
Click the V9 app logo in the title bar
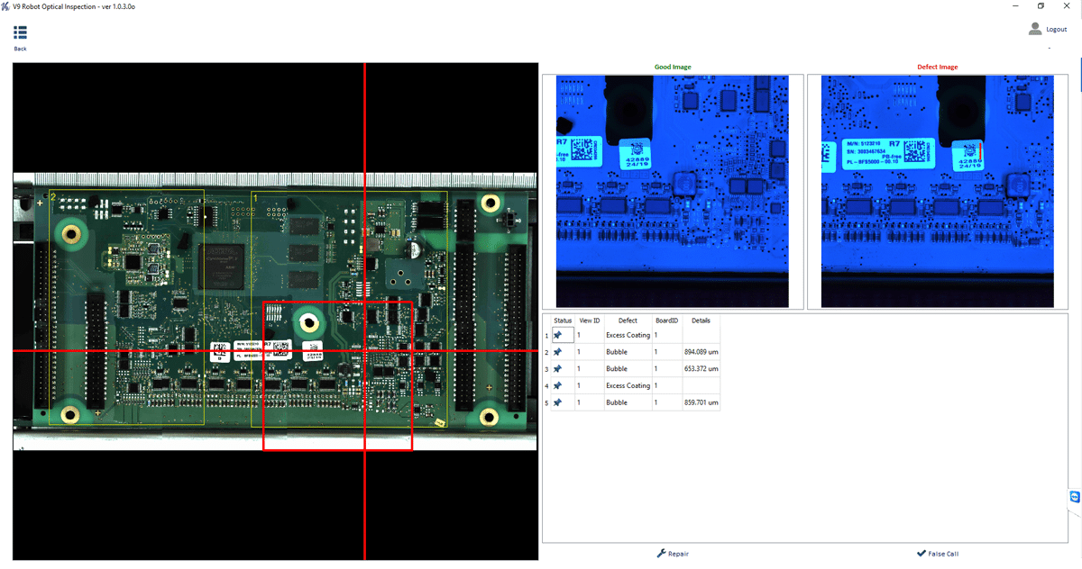[x=6, y=5]
